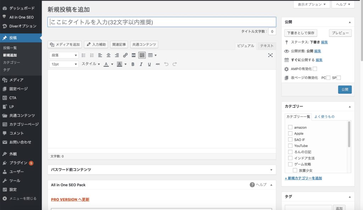363x210 pixels.
Task: Click the post title input field
Action: (x=162, y=22)
